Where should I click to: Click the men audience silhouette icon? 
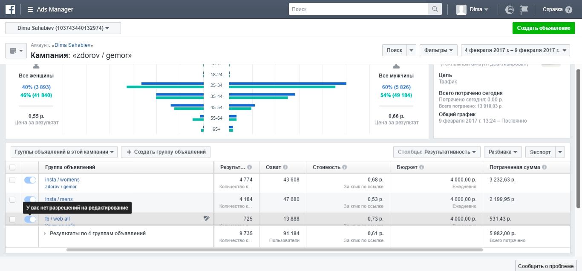tap(396, 66)
